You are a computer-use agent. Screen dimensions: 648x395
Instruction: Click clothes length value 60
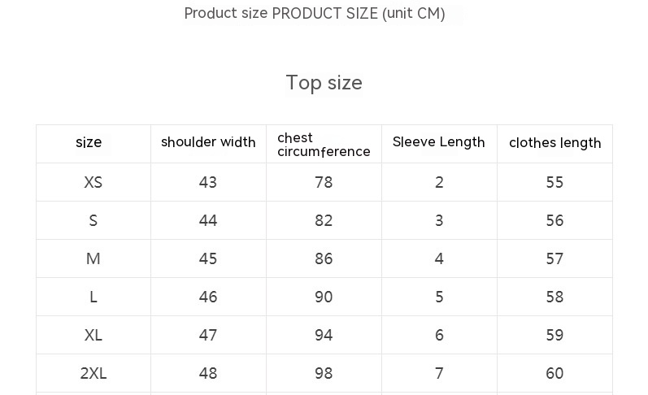(554, 373)
